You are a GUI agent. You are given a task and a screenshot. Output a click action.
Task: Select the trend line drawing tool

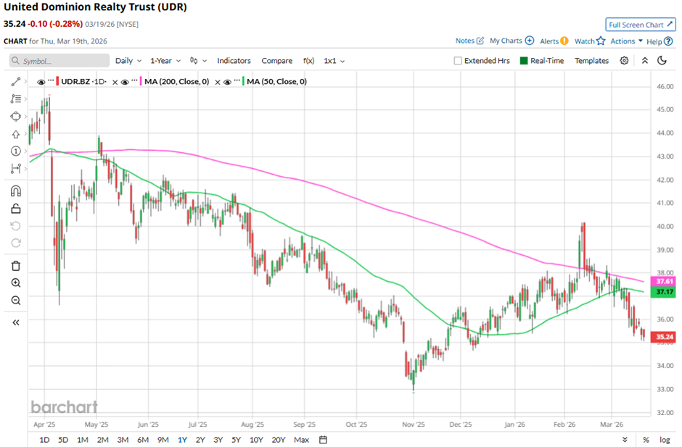click(15, 83)
